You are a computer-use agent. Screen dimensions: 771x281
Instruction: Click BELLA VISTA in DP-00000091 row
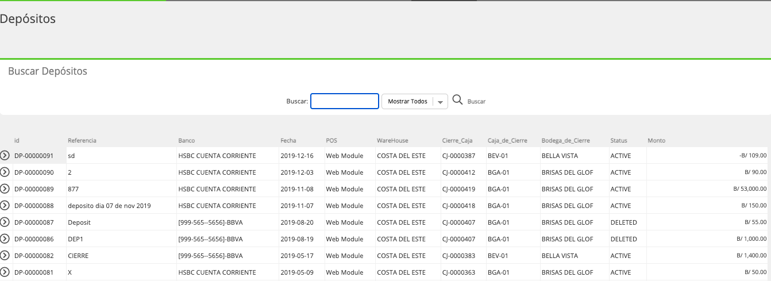[x=560, y=156]
